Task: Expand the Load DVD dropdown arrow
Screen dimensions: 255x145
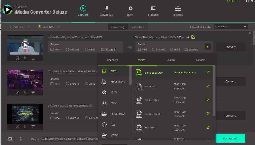Action: click(x=59, y=27)
